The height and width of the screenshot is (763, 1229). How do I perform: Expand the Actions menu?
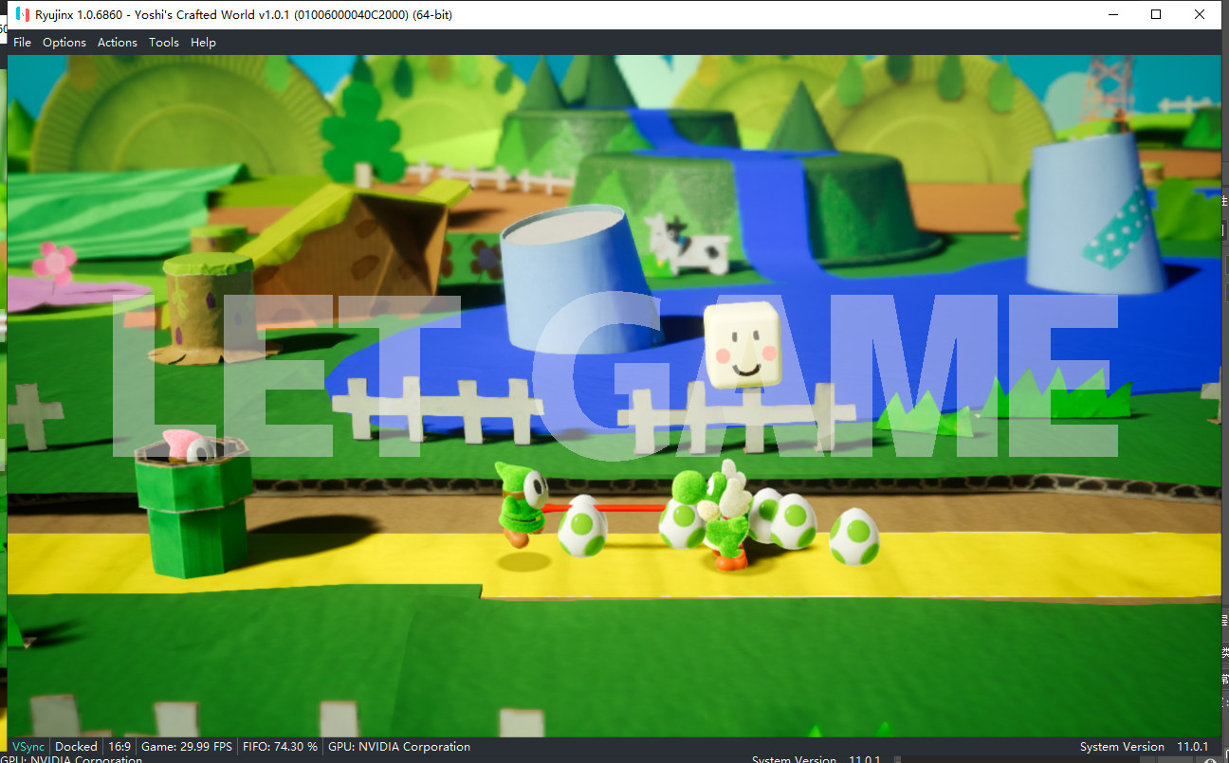[x=118, y=43]
